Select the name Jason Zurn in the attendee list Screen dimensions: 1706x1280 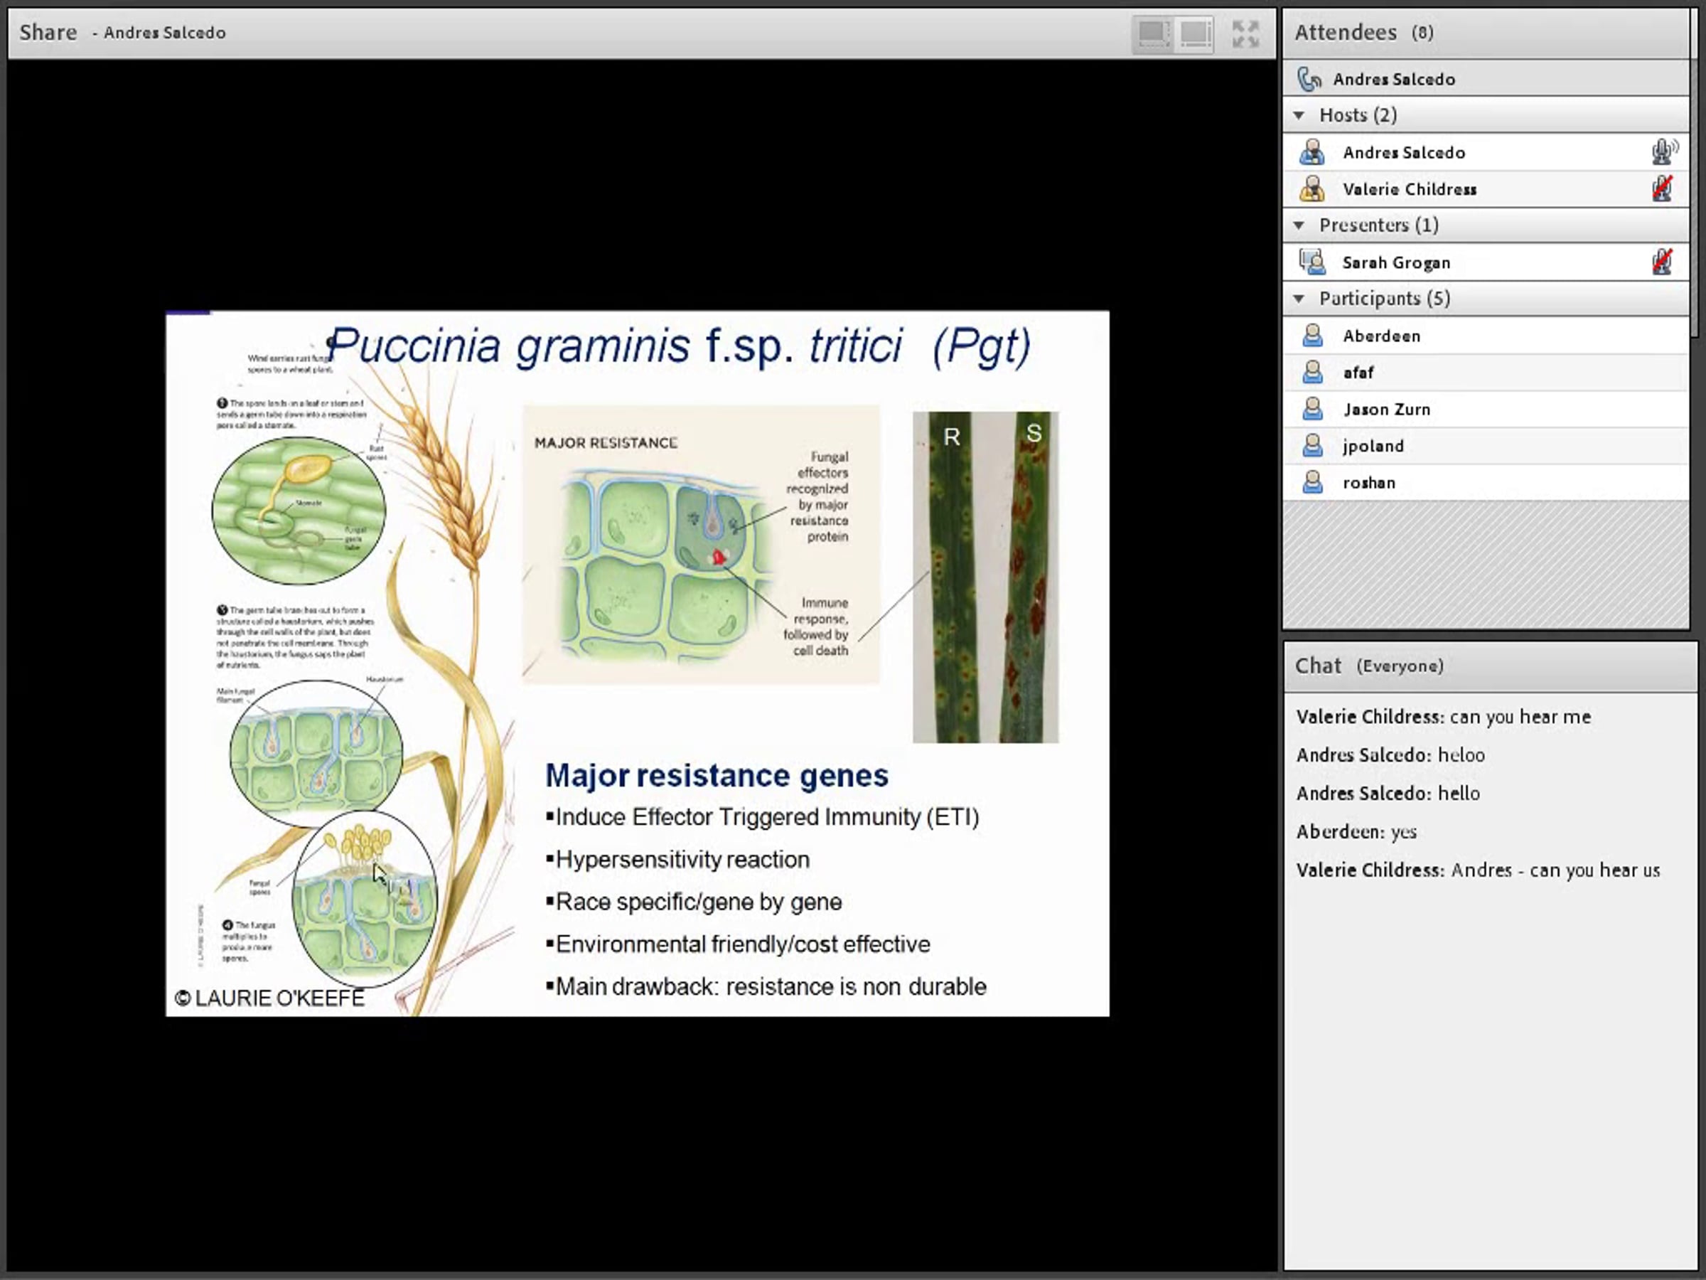click(1387, 410)
